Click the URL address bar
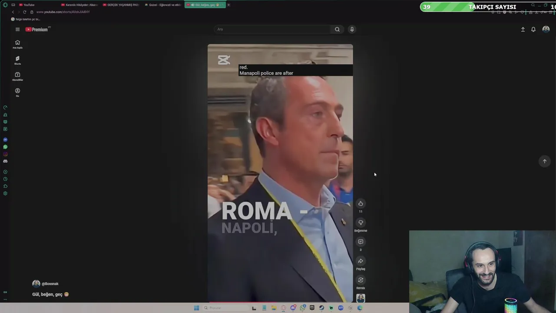Viewport: 556px width, 313px height. (63, 12)
